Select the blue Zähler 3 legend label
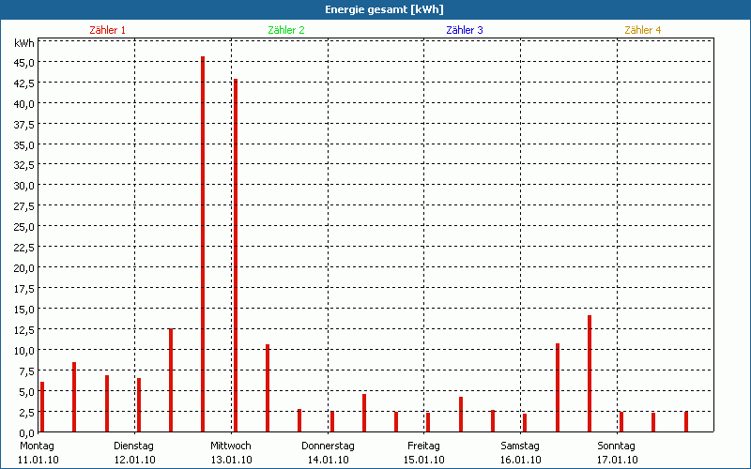 click(465, 30)
